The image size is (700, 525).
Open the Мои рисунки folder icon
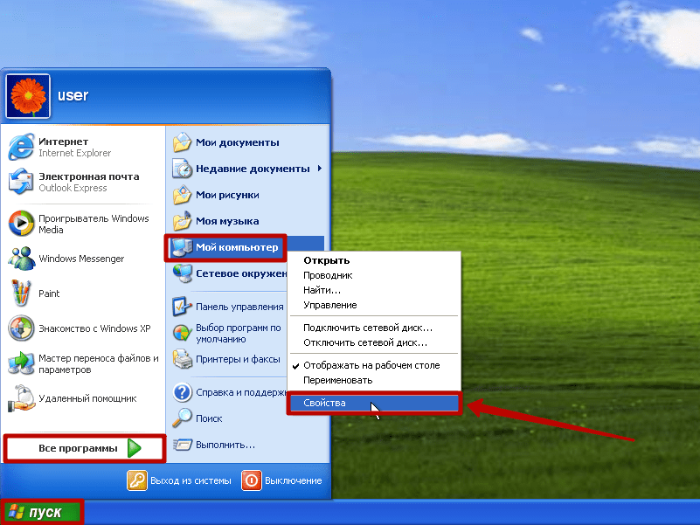click(x=182, y=195)
